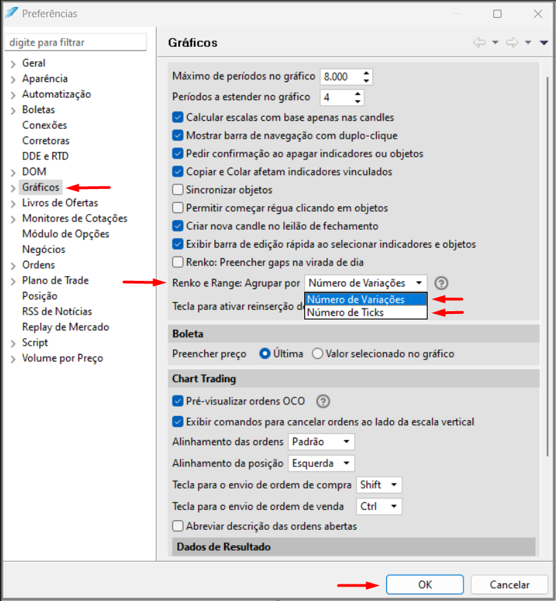
Task: Expand the Livros de Ofertas node
Action: (x=13, y=204)
